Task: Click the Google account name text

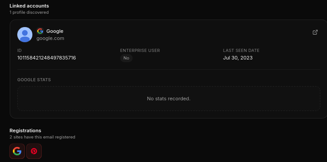Action: pyautogui.click(x=55, y=31)
